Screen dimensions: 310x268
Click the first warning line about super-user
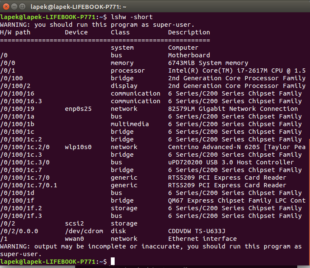[x=97, y=25]
